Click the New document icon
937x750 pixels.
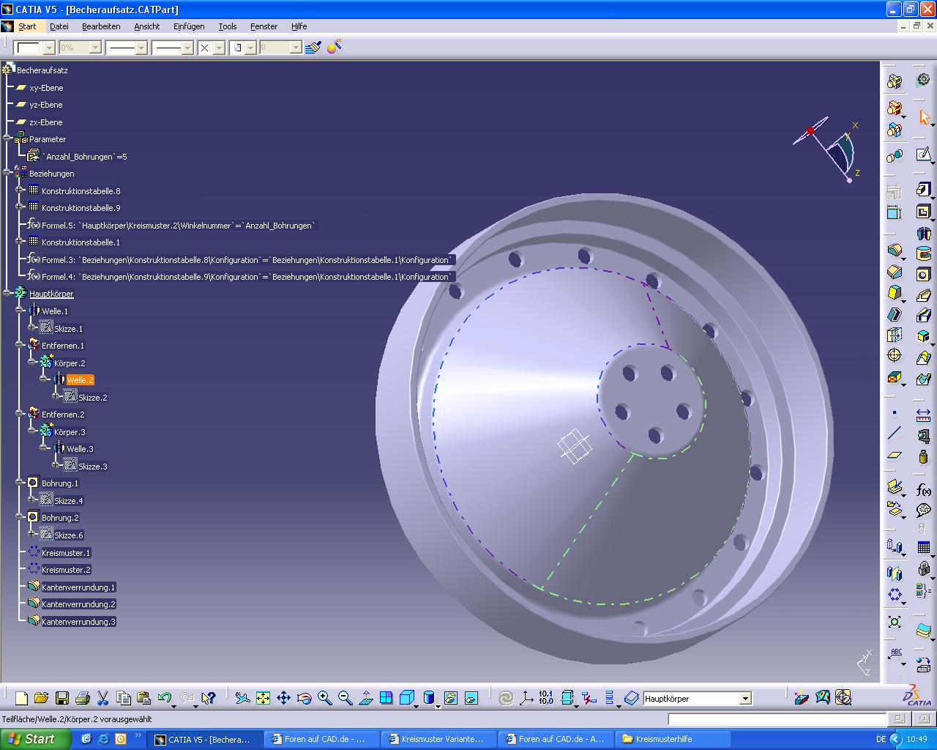pyautogui.click(x=21, y=698)
